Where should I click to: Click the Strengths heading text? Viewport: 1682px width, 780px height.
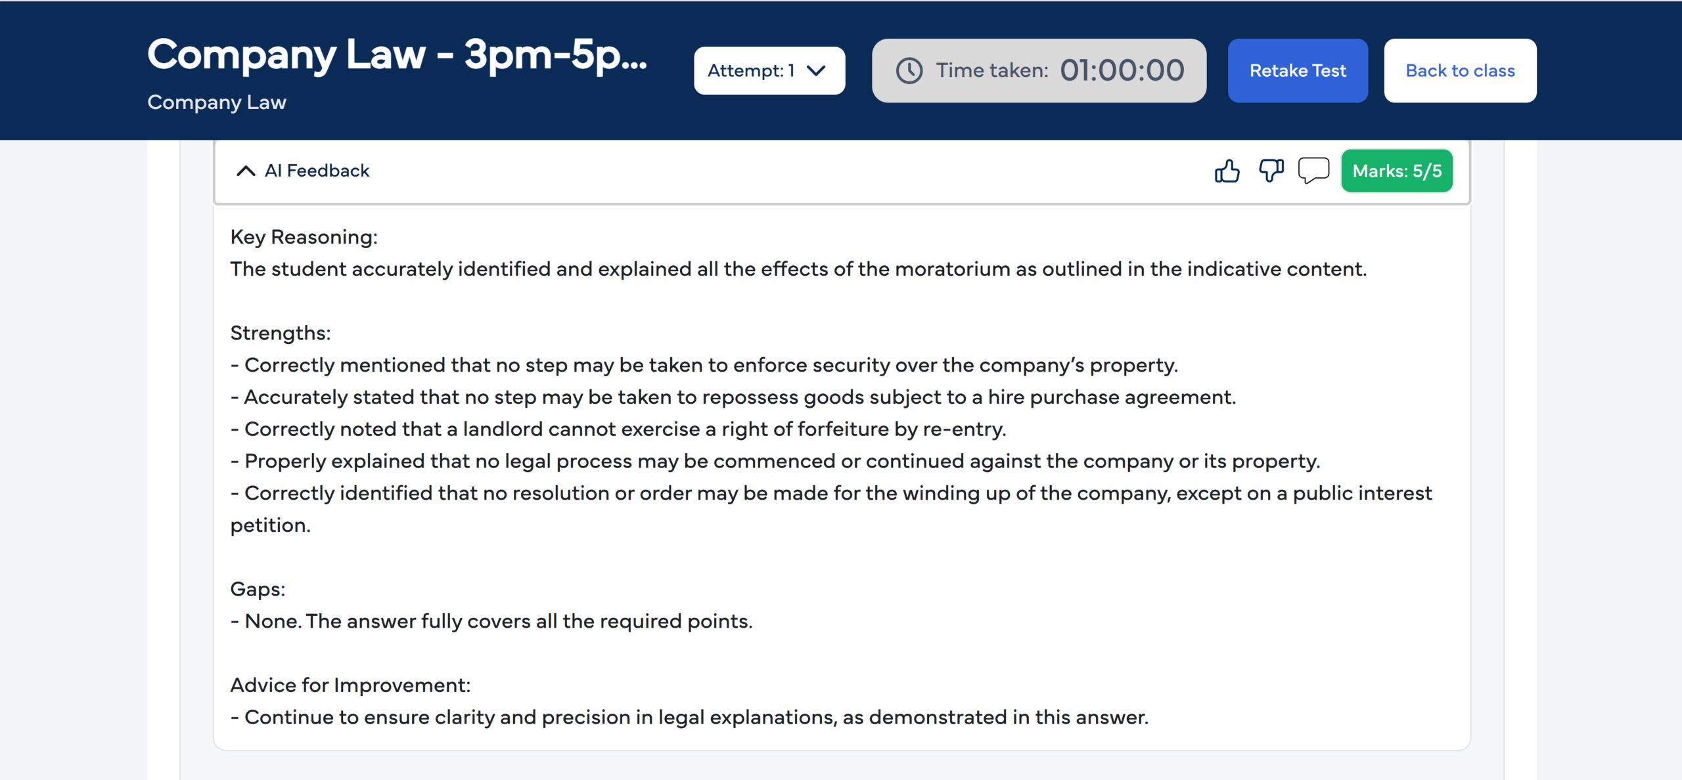pyautogui.click(x=281, y=333)
